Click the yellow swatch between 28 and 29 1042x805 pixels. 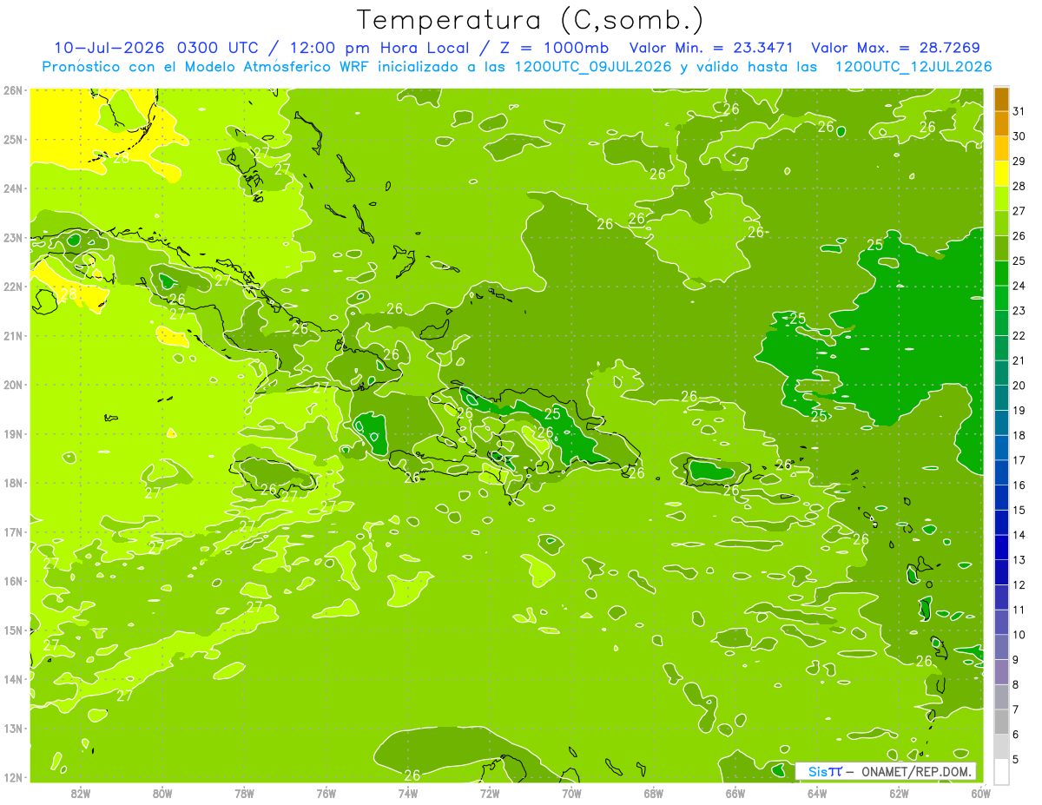(x=1001, y=174)
